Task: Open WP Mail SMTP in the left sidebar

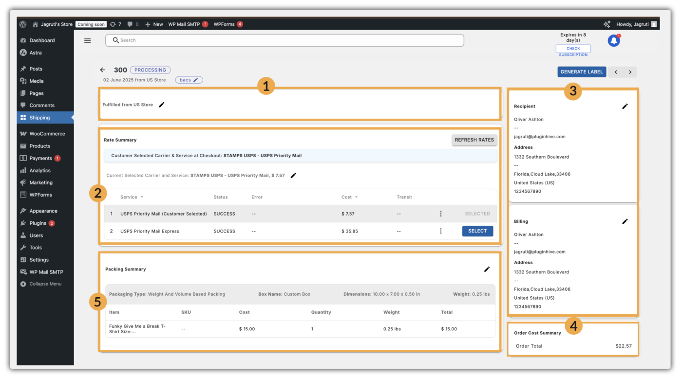Action: point(45,272)
